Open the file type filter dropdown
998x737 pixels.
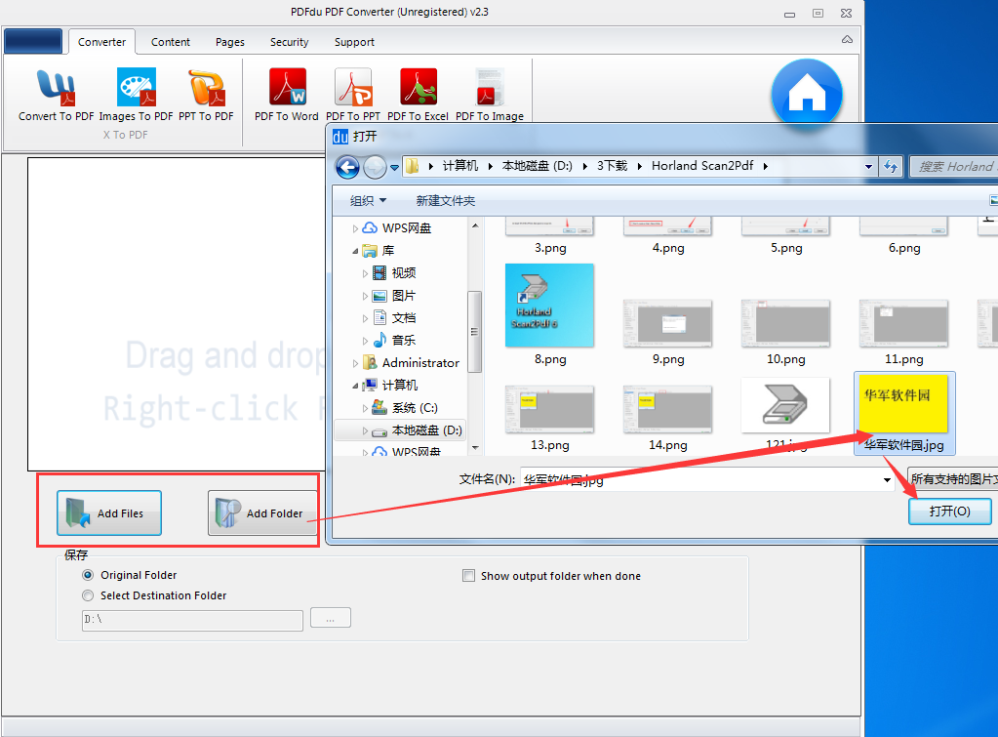coord(961,479)
